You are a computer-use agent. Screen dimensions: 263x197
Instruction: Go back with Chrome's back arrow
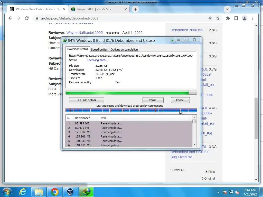tap(10, 18)
